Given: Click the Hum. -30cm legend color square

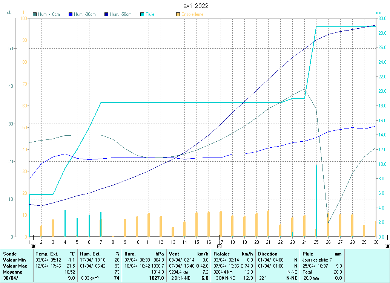Looking at the screenshot, I should pyautogui.click(x=71, y=14).
